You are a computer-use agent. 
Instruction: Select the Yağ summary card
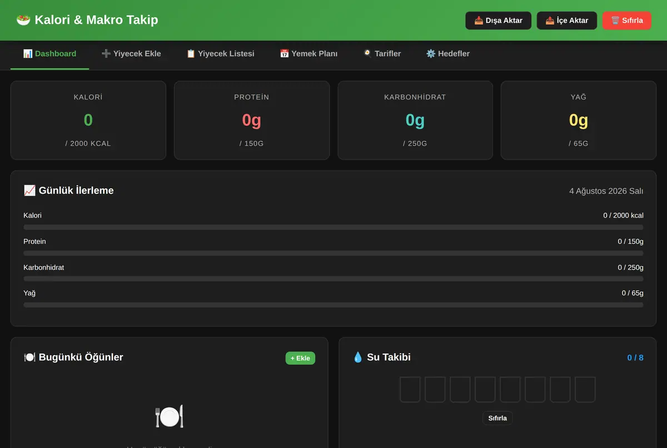click(x=579, y=121)
